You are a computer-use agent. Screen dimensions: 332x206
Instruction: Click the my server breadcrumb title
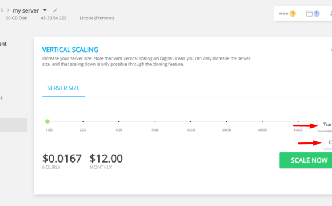26,10
